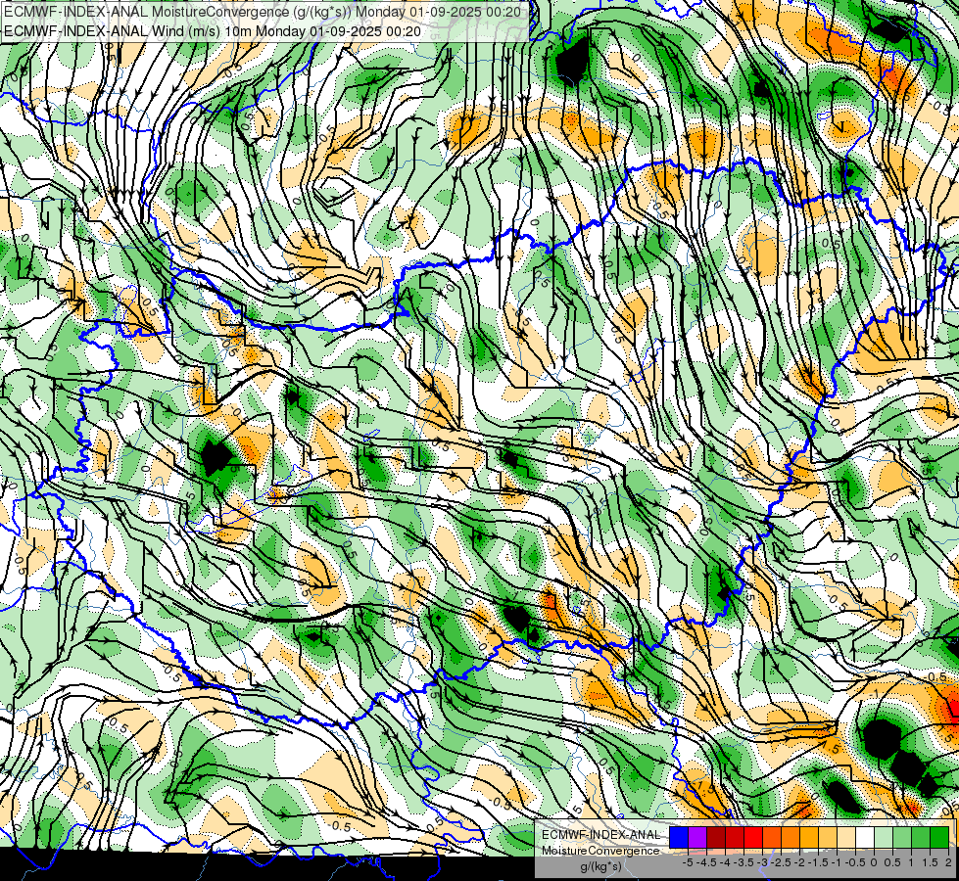Click the palest green legend swatch
959x881 pixels.
[x=884, y=838]
